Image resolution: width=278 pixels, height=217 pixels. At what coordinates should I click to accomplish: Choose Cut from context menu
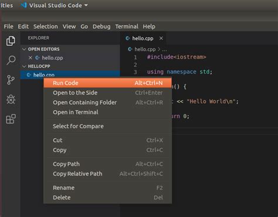107,141
